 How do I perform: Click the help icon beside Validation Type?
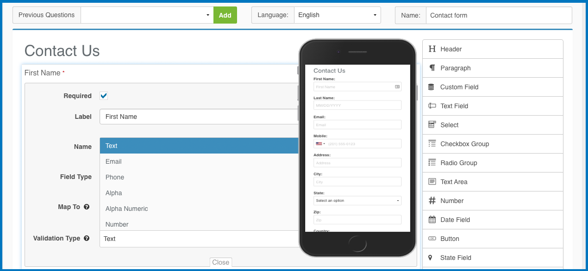[x=87, y=239]
